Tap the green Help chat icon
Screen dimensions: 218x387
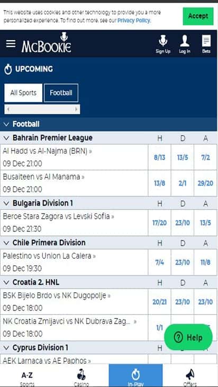pyautogui.click(x=178, y=337)
